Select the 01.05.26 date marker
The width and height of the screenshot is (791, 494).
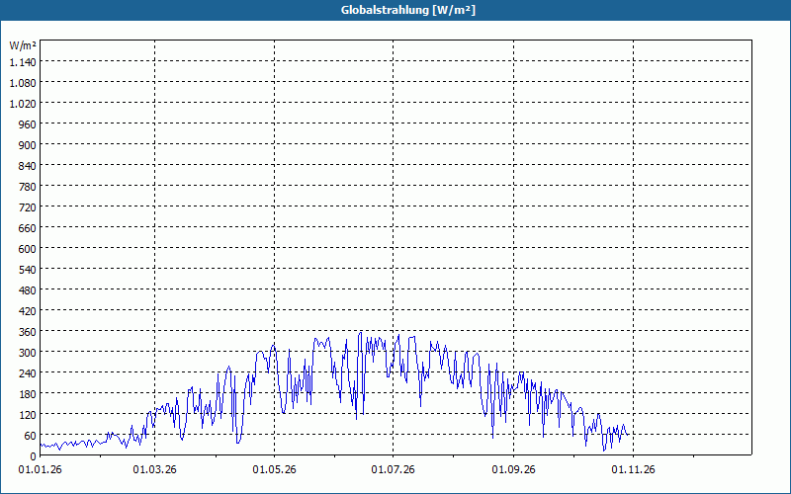pyautogui.click(x=275, y=470)
